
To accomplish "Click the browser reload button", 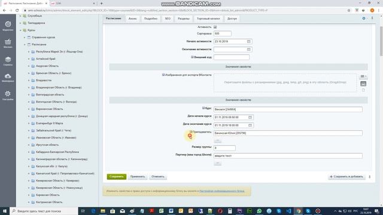I will [x=17, y=11].
